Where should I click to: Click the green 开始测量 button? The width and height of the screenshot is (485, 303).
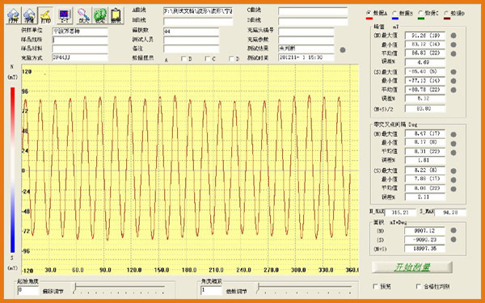tap(412, 267)
